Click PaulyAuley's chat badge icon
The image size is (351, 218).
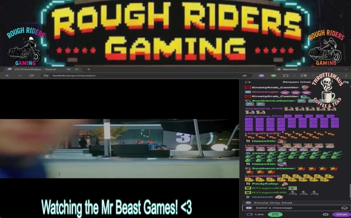point(248,183)
